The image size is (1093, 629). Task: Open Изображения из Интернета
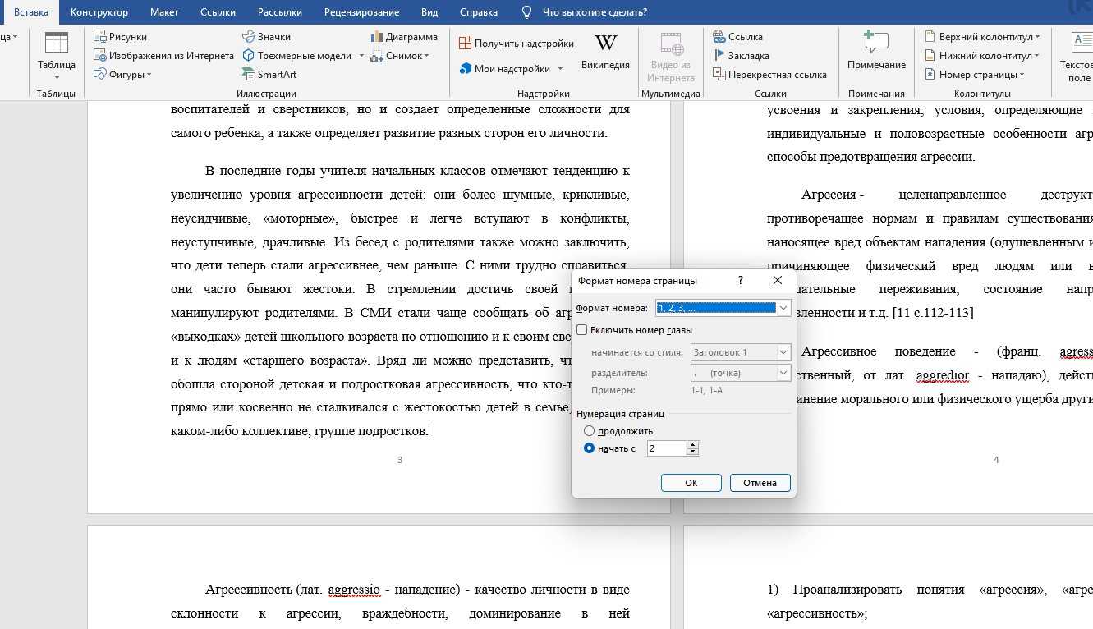[x=163, y=56]
